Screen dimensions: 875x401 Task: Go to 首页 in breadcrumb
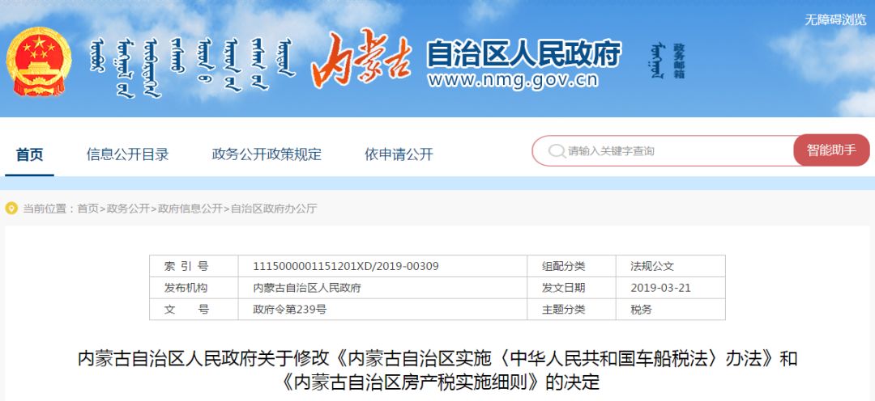point(87,209)
